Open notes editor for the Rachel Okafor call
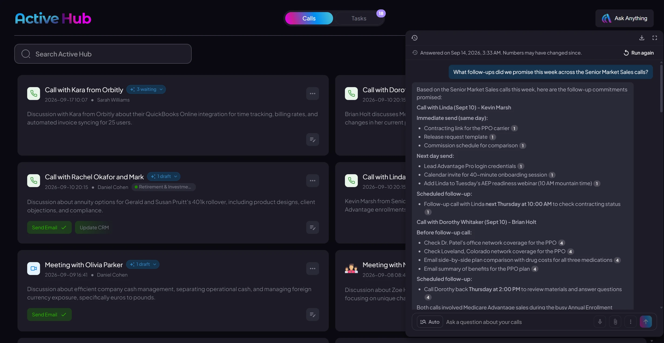The image size is (664, 343). pyautogui.click(x=313, y=227)
